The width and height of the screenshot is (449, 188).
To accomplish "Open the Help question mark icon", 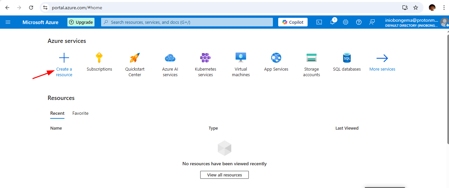I will 359,22.
